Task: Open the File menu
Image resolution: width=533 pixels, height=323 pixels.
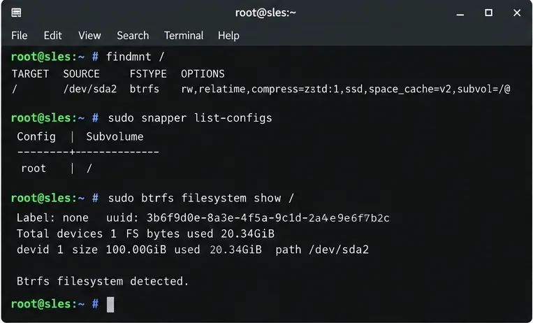Action: coord(19,36)
